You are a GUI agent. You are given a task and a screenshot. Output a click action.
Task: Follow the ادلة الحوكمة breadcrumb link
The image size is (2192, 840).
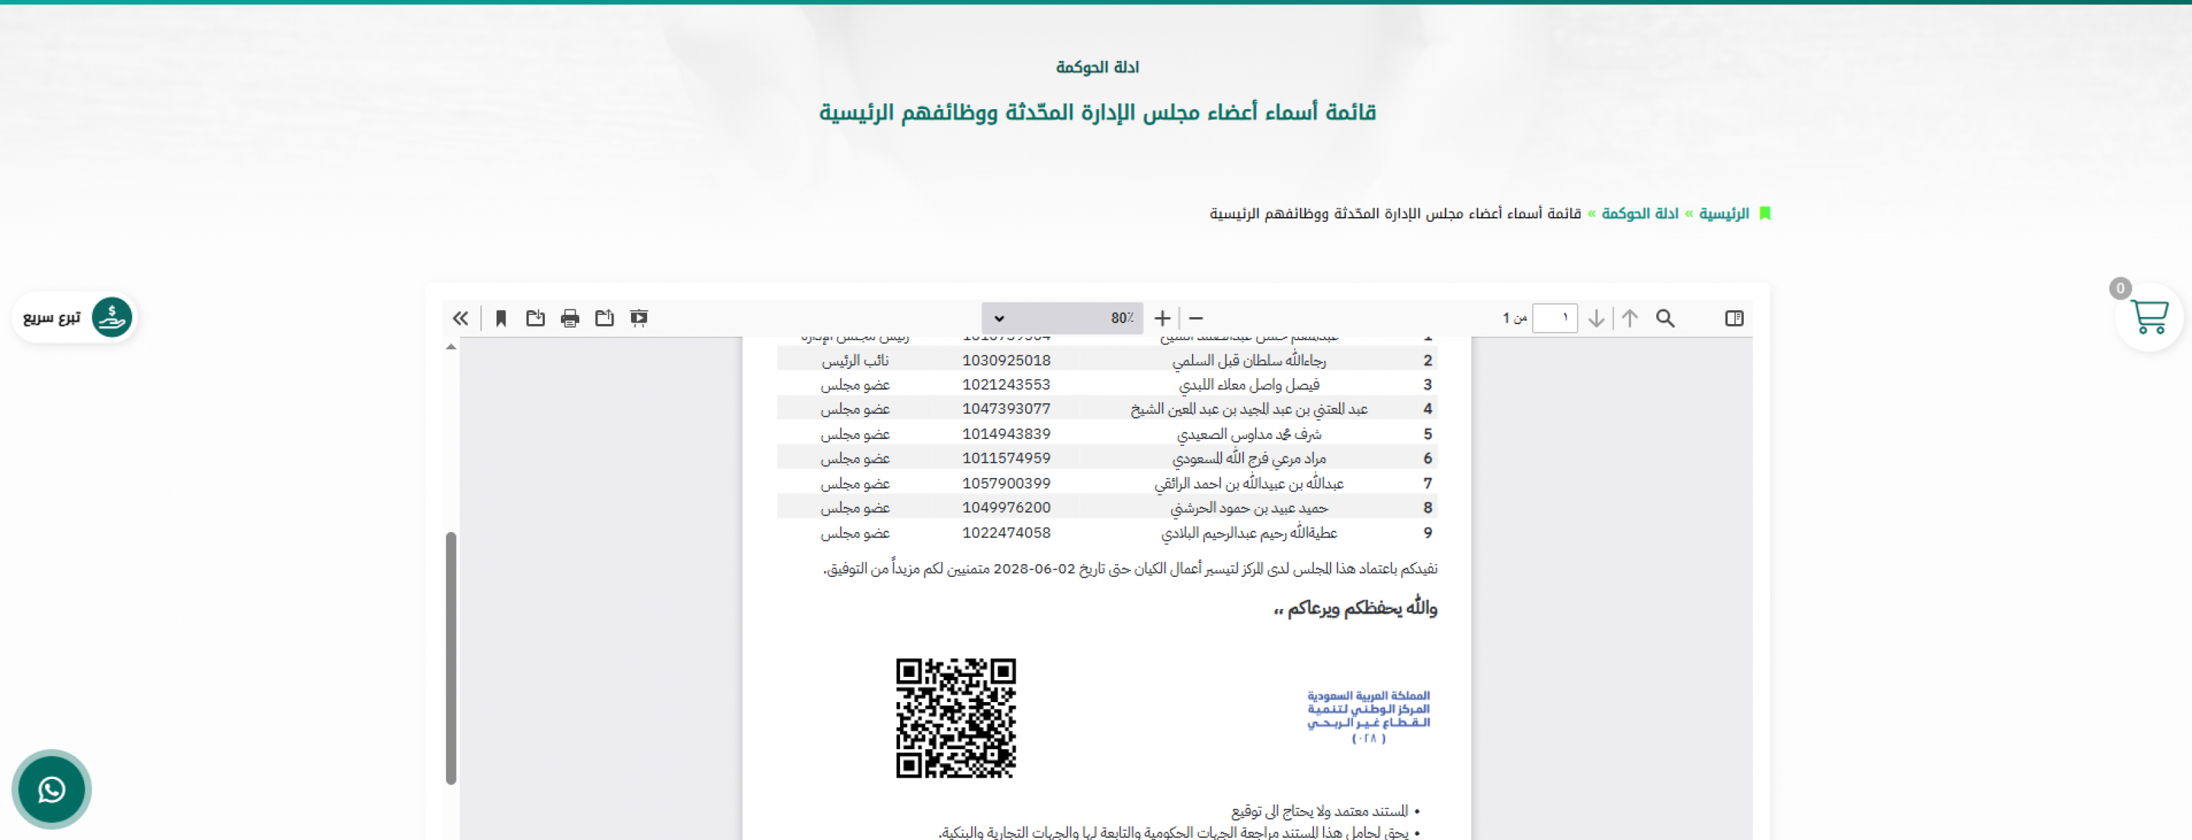(x=1639, y=213)
